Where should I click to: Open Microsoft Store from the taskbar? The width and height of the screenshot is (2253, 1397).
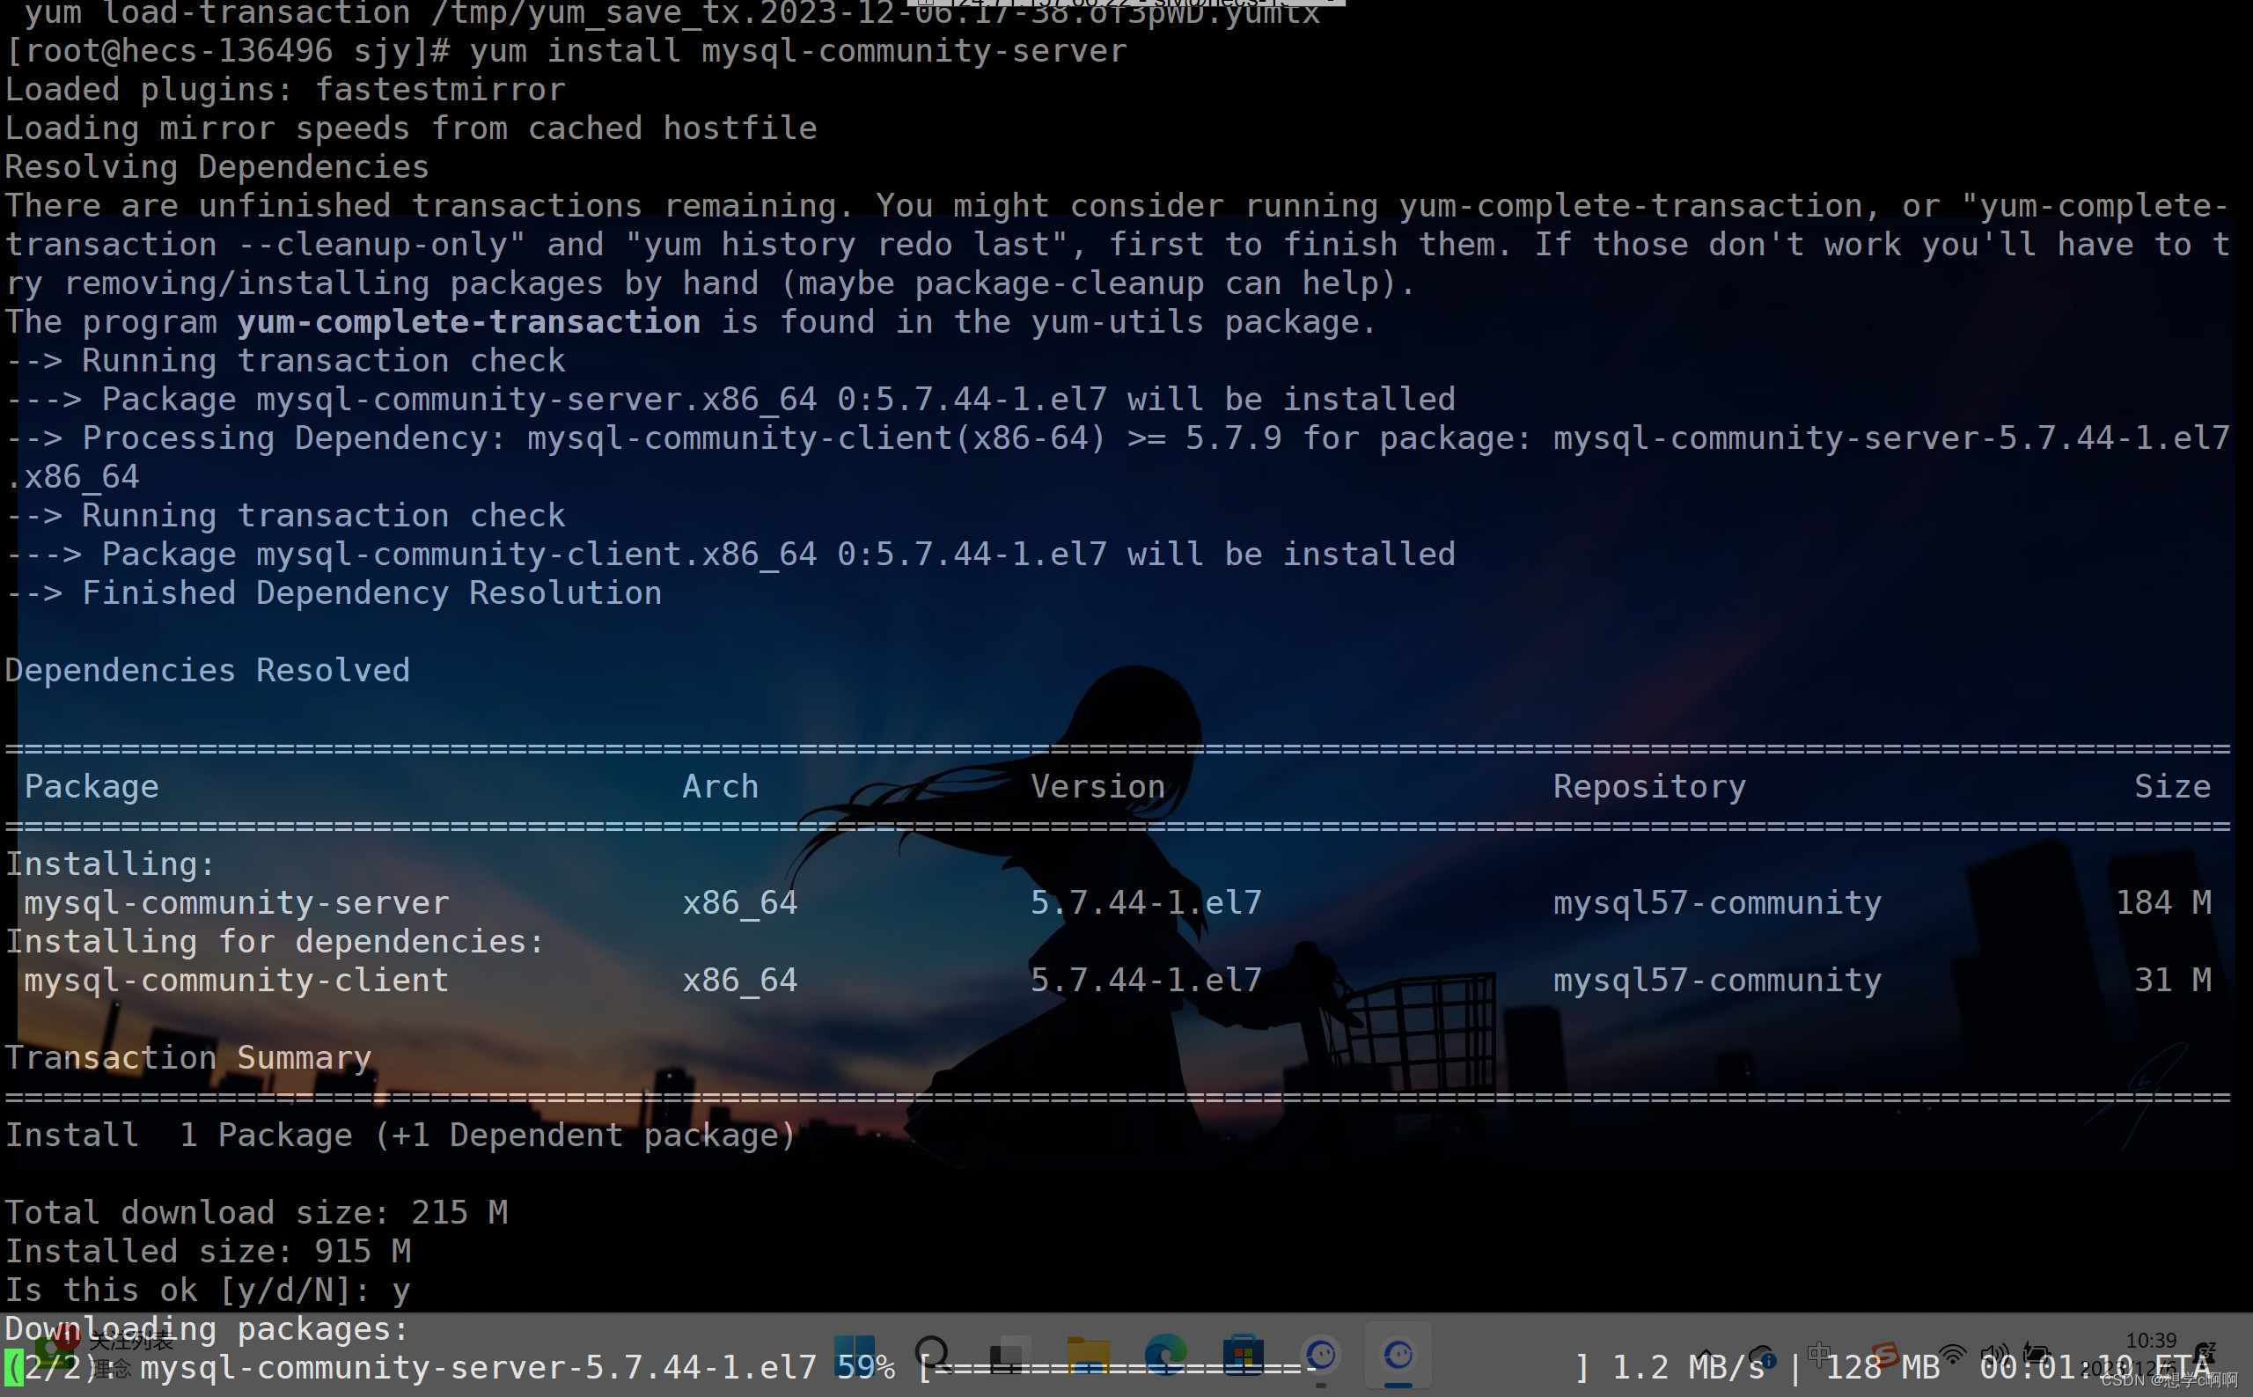[1244, 1357]
